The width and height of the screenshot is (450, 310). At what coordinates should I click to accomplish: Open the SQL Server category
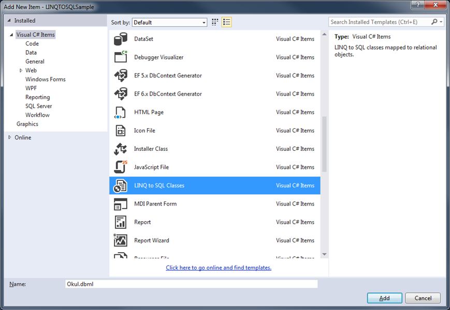click(39, 106)
